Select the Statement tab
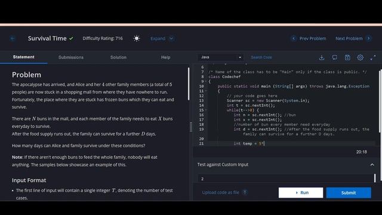 point(24,57)
